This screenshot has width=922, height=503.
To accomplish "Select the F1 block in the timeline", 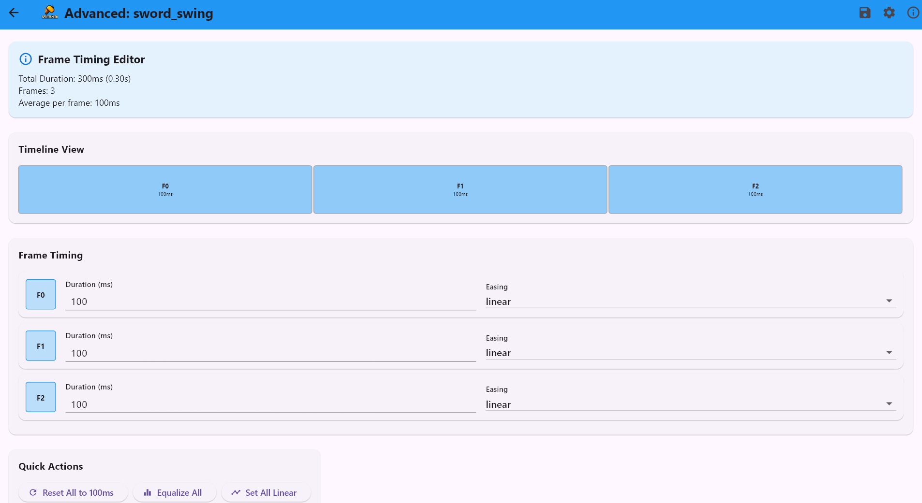I will (x=461, y=189).
